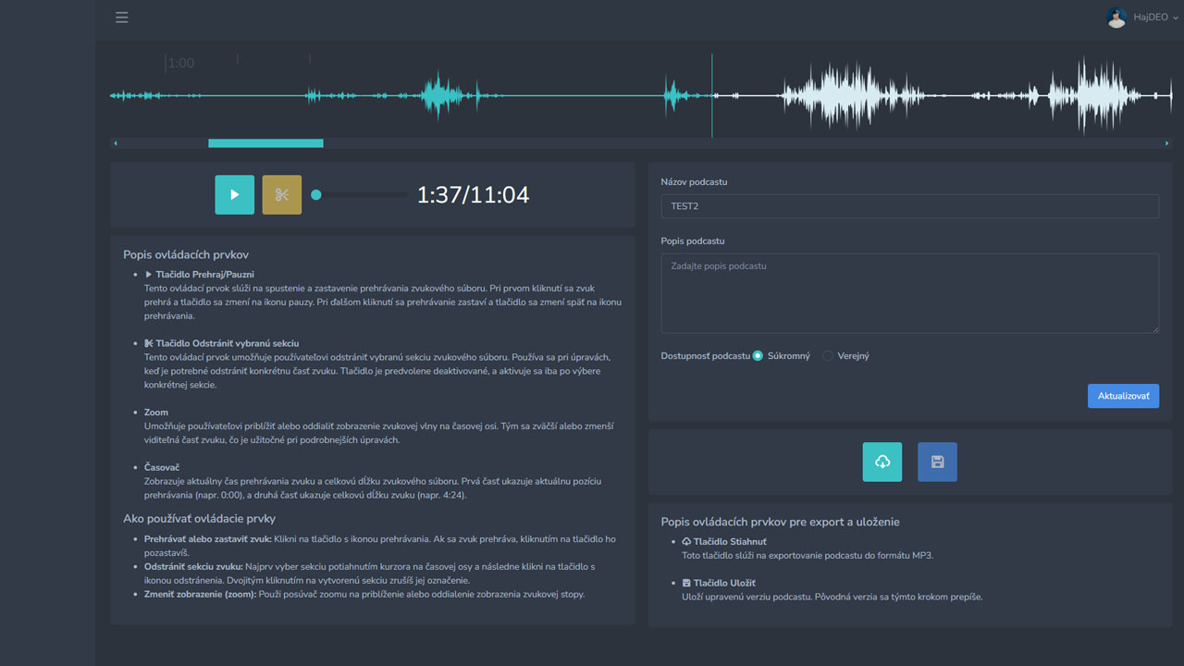Viewport: 1184px width, 666px height.
Task: Click the export and save description title
Action: pos(781,522)
